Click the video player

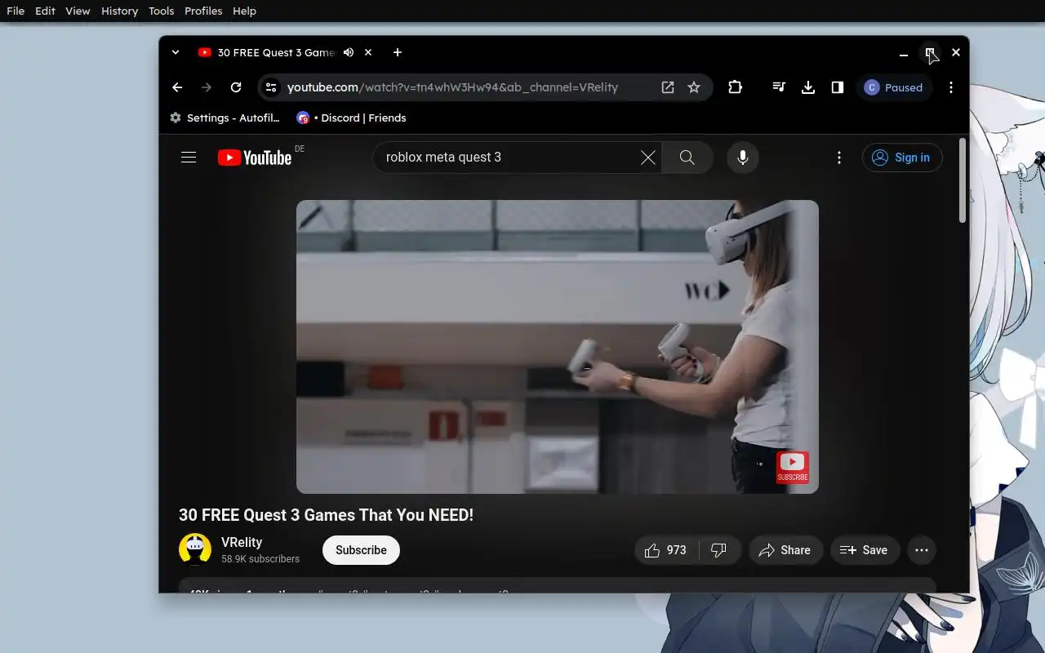click(x=558, y=347)
